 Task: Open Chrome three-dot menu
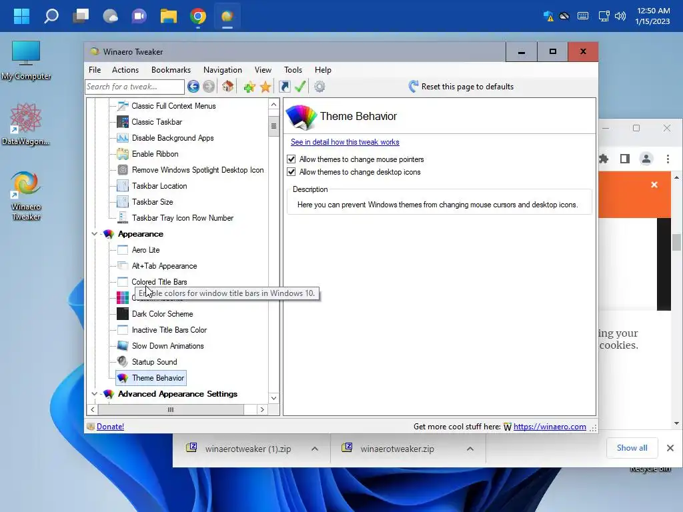(668, 159)
